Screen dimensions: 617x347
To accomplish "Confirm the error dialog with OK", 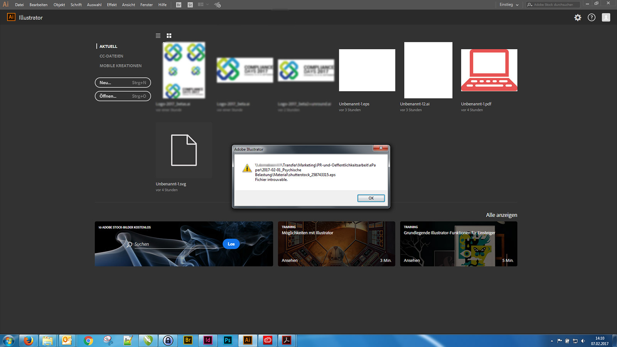I will [371, 198].
